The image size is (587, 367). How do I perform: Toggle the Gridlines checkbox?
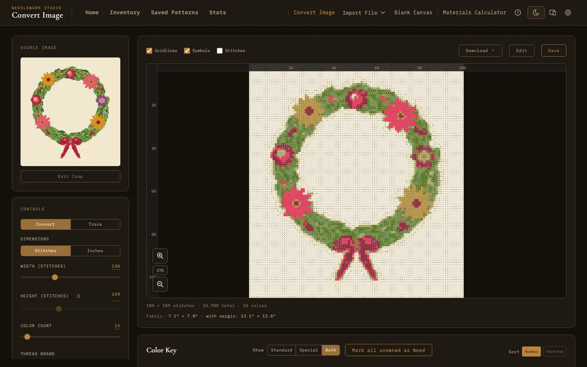pyautogui.click(x=149, y=51)
